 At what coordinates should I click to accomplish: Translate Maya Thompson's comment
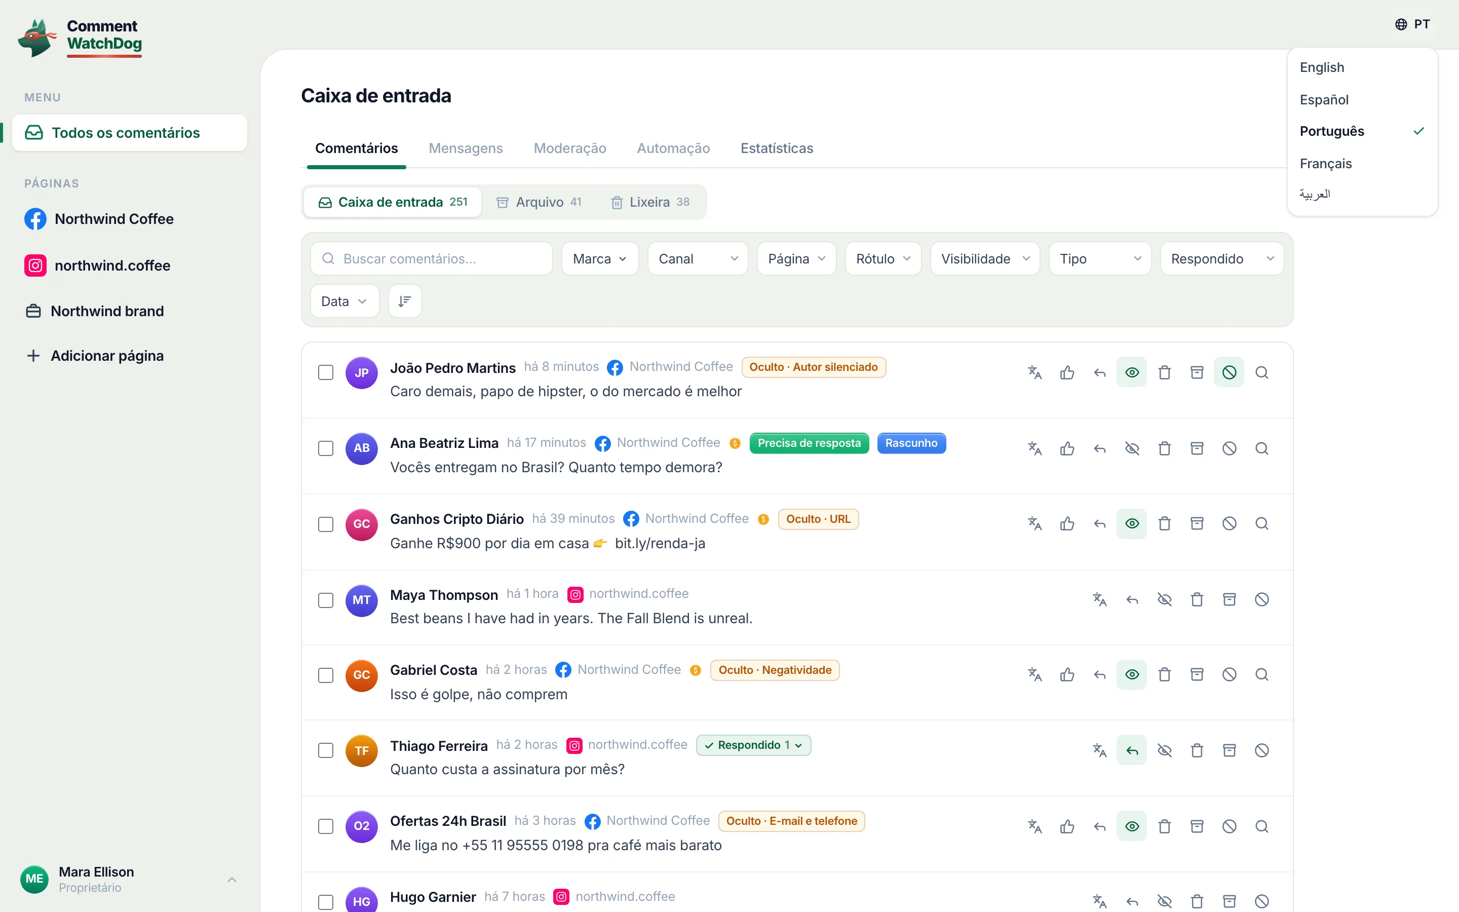coord(1100,599)
